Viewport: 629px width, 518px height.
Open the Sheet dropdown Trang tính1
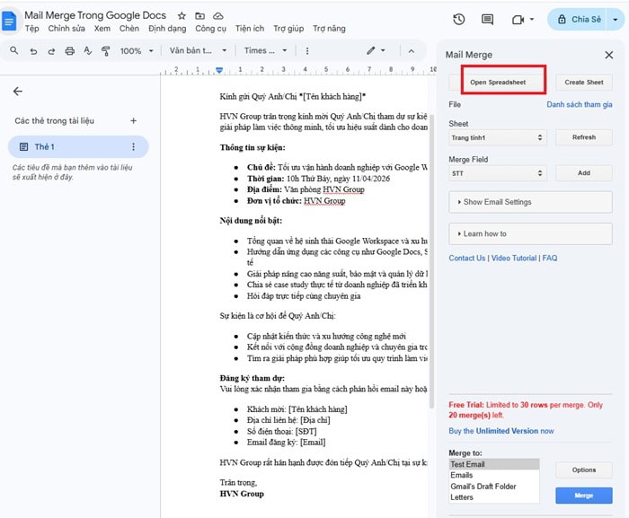(x=498, y=137)
